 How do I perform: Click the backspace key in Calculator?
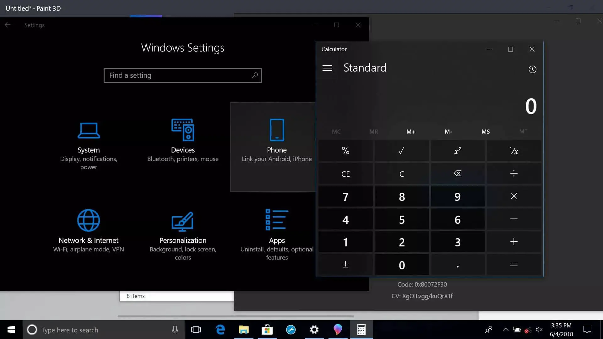click(458, 174)
